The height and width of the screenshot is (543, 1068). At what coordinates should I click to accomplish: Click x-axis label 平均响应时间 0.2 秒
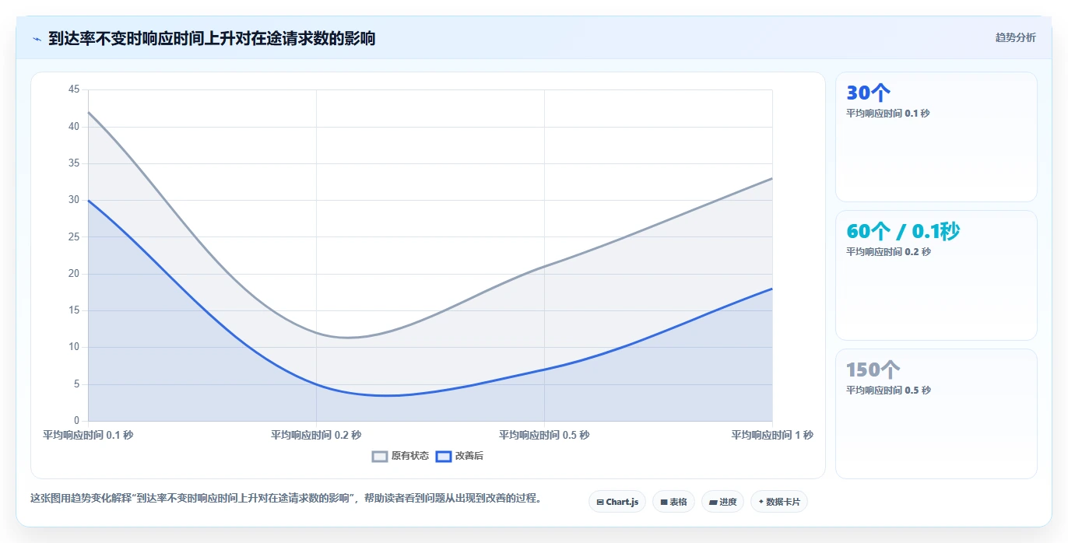click(x=316, y=436)
